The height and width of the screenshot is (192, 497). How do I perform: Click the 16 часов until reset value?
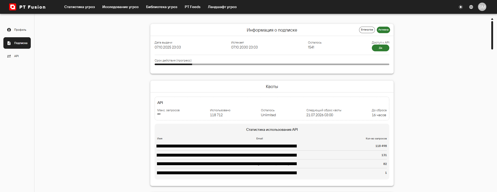click(379, 115)
